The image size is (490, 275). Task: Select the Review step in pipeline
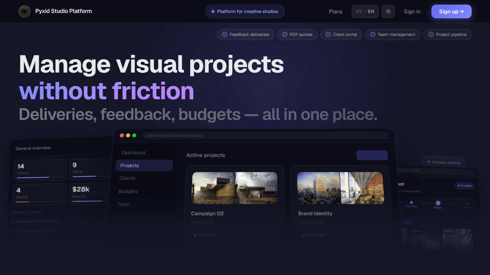[x=438, y=205]
